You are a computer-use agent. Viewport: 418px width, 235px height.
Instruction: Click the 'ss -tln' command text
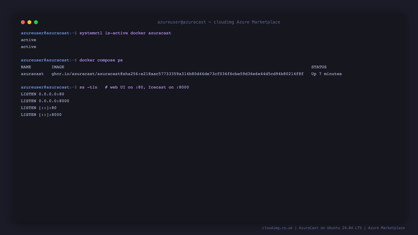(x=88, y=87)
